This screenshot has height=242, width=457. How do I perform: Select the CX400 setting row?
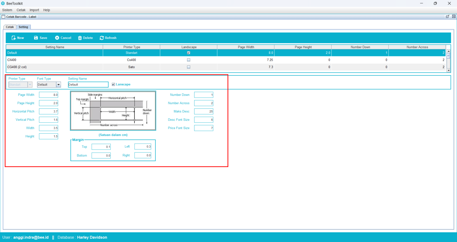click(54, 60)
